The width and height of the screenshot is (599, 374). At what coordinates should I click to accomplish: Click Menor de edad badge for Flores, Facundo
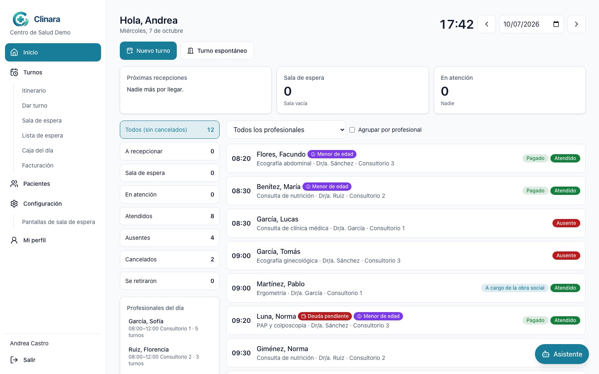(332, 154)
